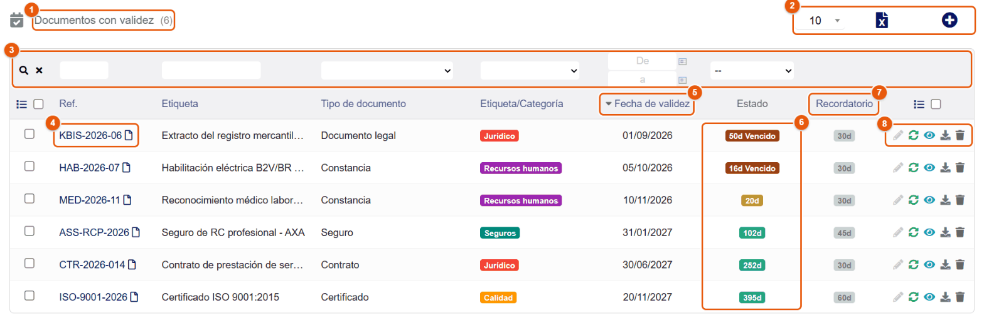Open calendar picker for the 'De' date
The height and width of the screenshot is (325, 984).
[682, 61]
